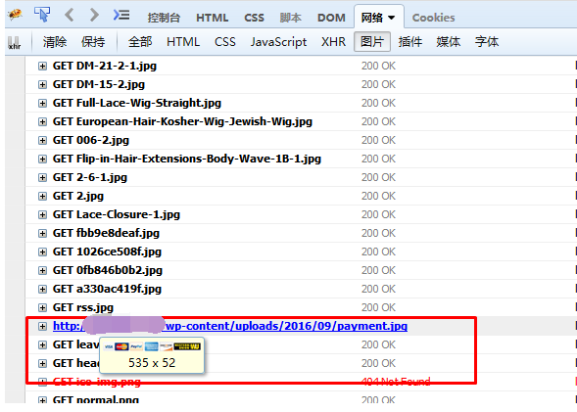Open the 控制台 console tab
This screenshot has height=412, width=577.
[164, 18]
